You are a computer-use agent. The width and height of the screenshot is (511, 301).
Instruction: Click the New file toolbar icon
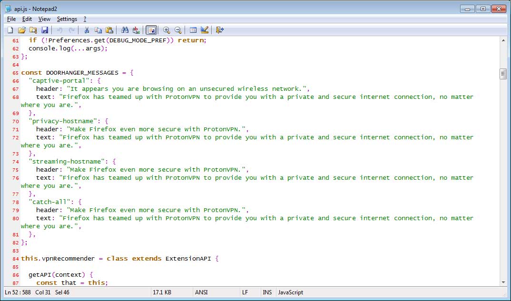[10, 30]
